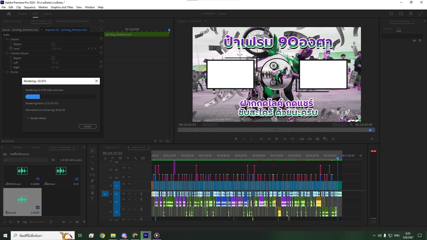Select the Hand tool
This screenshot has height=240, width=427.
click(93, 192)
